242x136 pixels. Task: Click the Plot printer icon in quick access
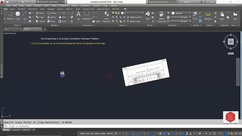coord(23,2)
